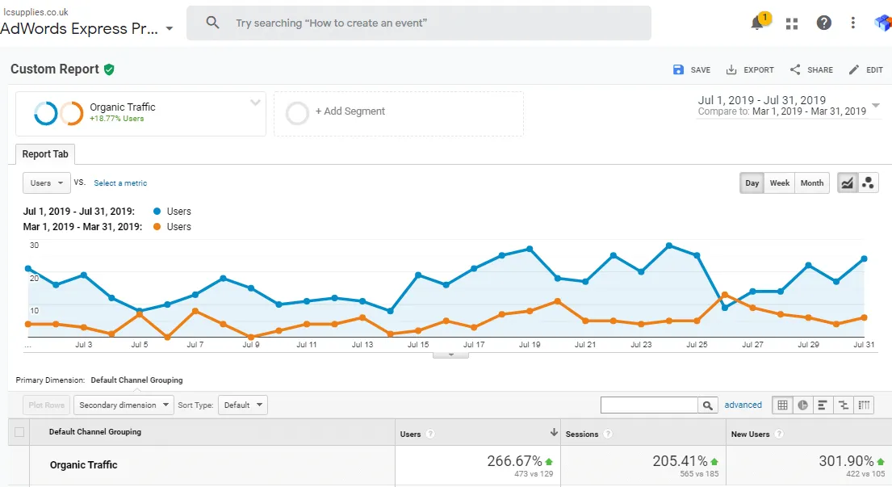Select the Report Tab
892x487 pixels.
(45, 154)
